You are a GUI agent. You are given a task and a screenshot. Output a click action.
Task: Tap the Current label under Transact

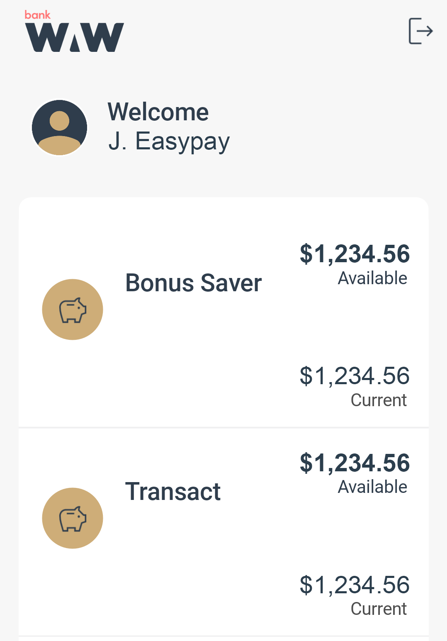click(379, 609)
